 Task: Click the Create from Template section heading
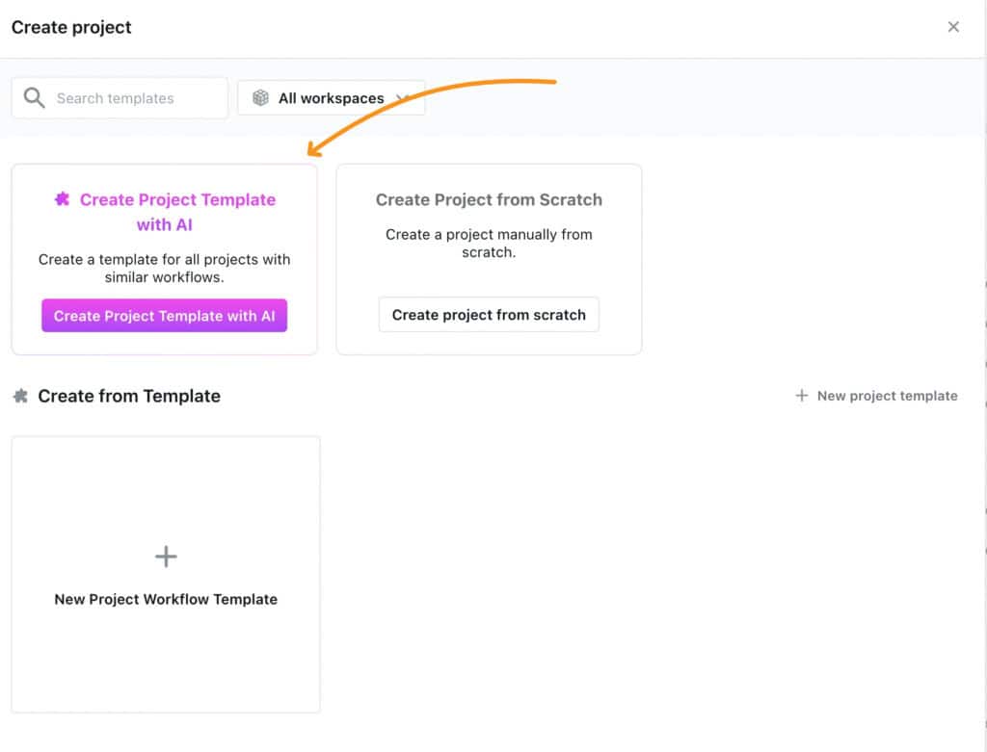pos(129,396)
